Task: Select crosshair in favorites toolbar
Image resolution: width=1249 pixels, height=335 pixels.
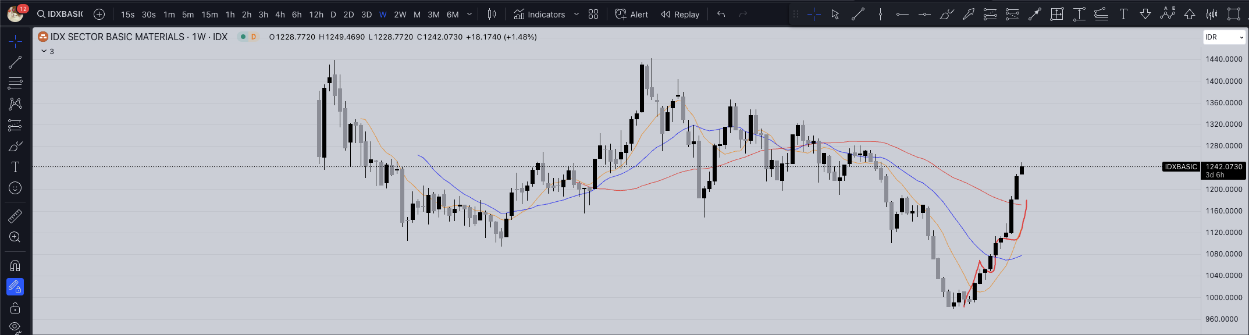Action: (x=813, y=15)
